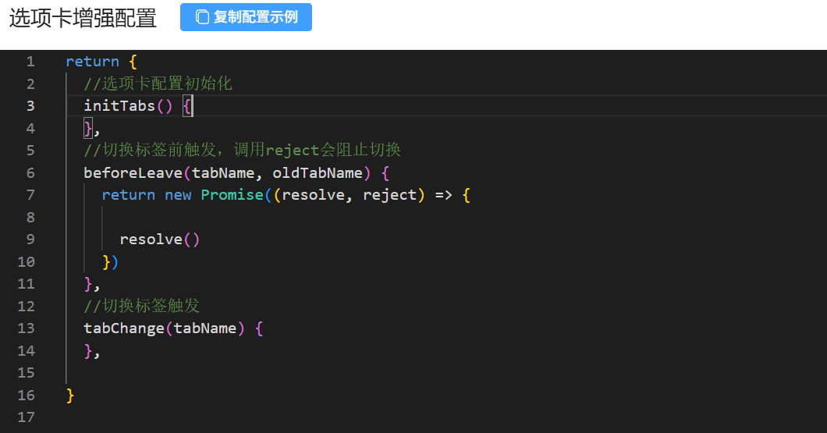Place cursor on the initTabs function name
The height and width of the screenshot is (433, 827).
click(x=119, y=106)
